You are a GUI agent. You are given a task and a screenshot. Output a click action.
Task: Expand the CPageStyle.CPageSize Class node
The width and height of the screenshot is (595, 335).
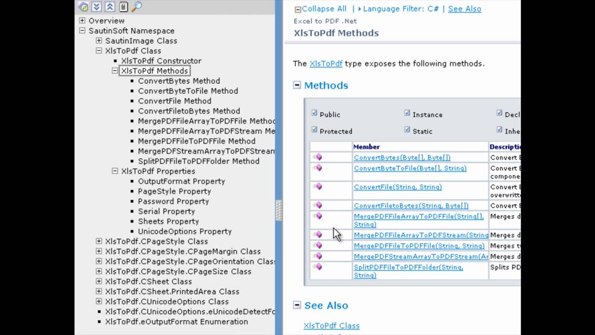click(99, 271)
